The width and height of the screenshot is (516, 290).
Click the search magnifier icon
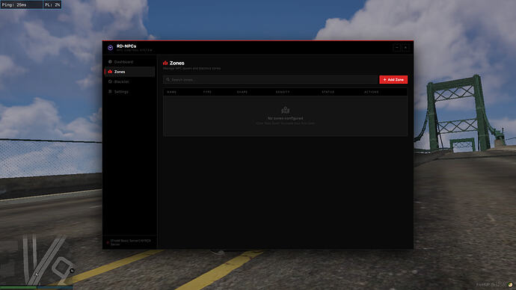[168, 79]
